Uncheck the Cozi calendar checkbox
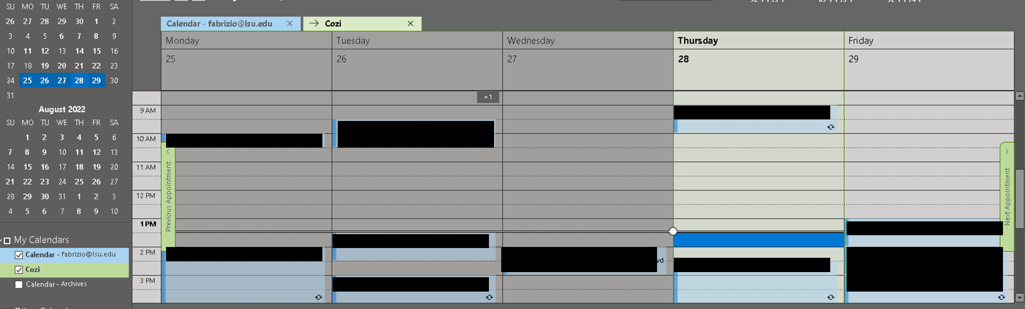Screen dimensions: 1025x309 (x=19, y=270)
